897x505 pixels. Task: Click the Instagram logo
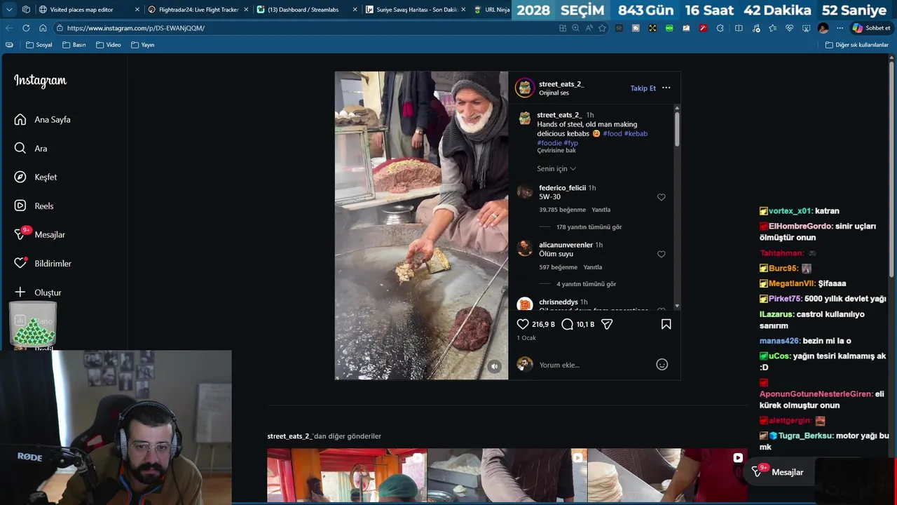point(40,81)
